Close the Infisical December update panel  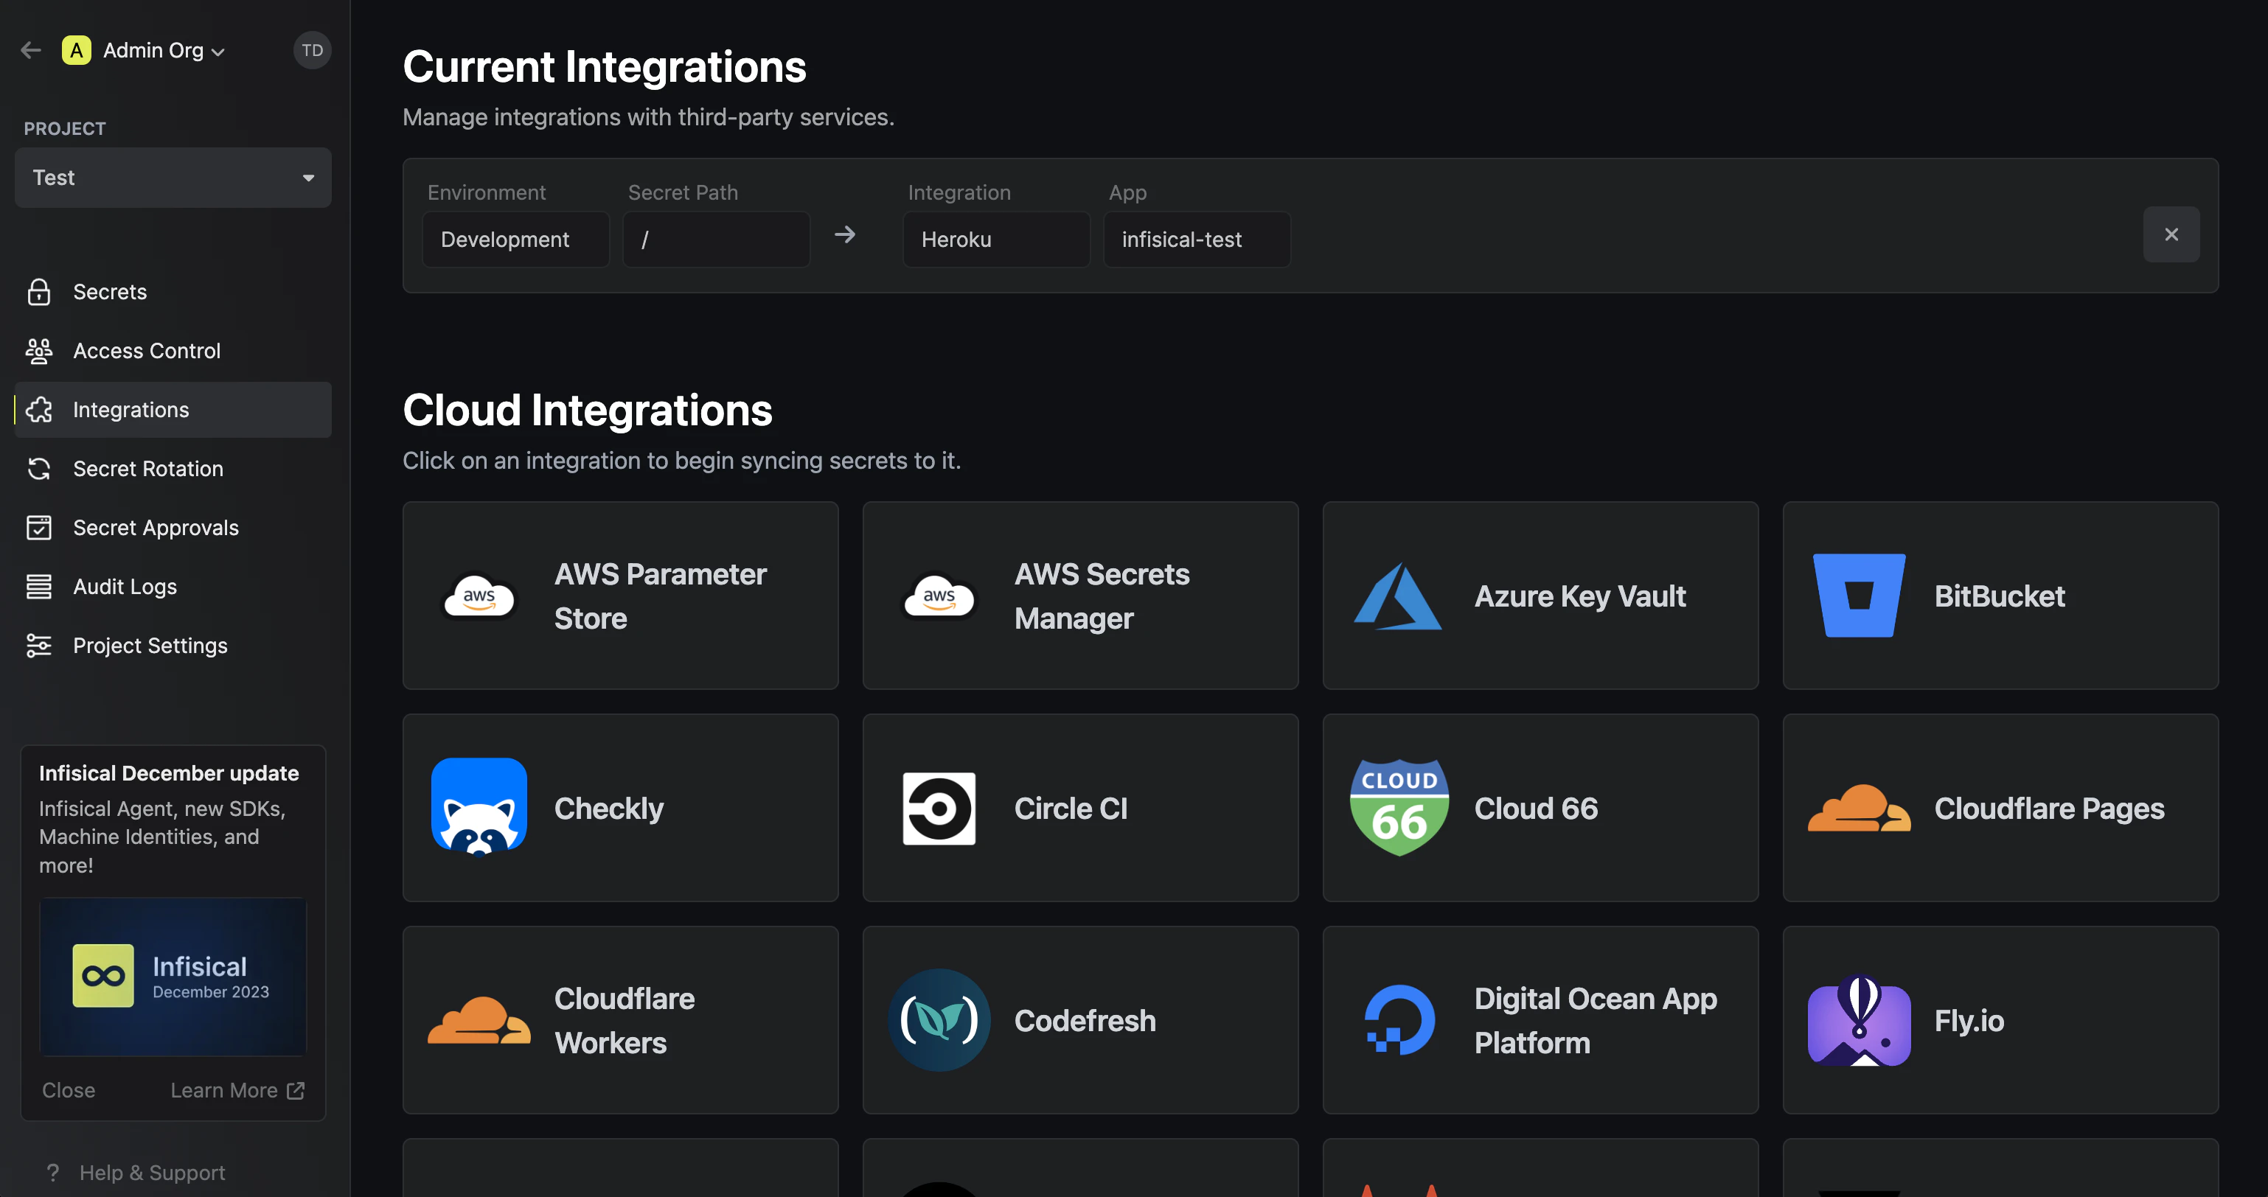[69, 1091]
